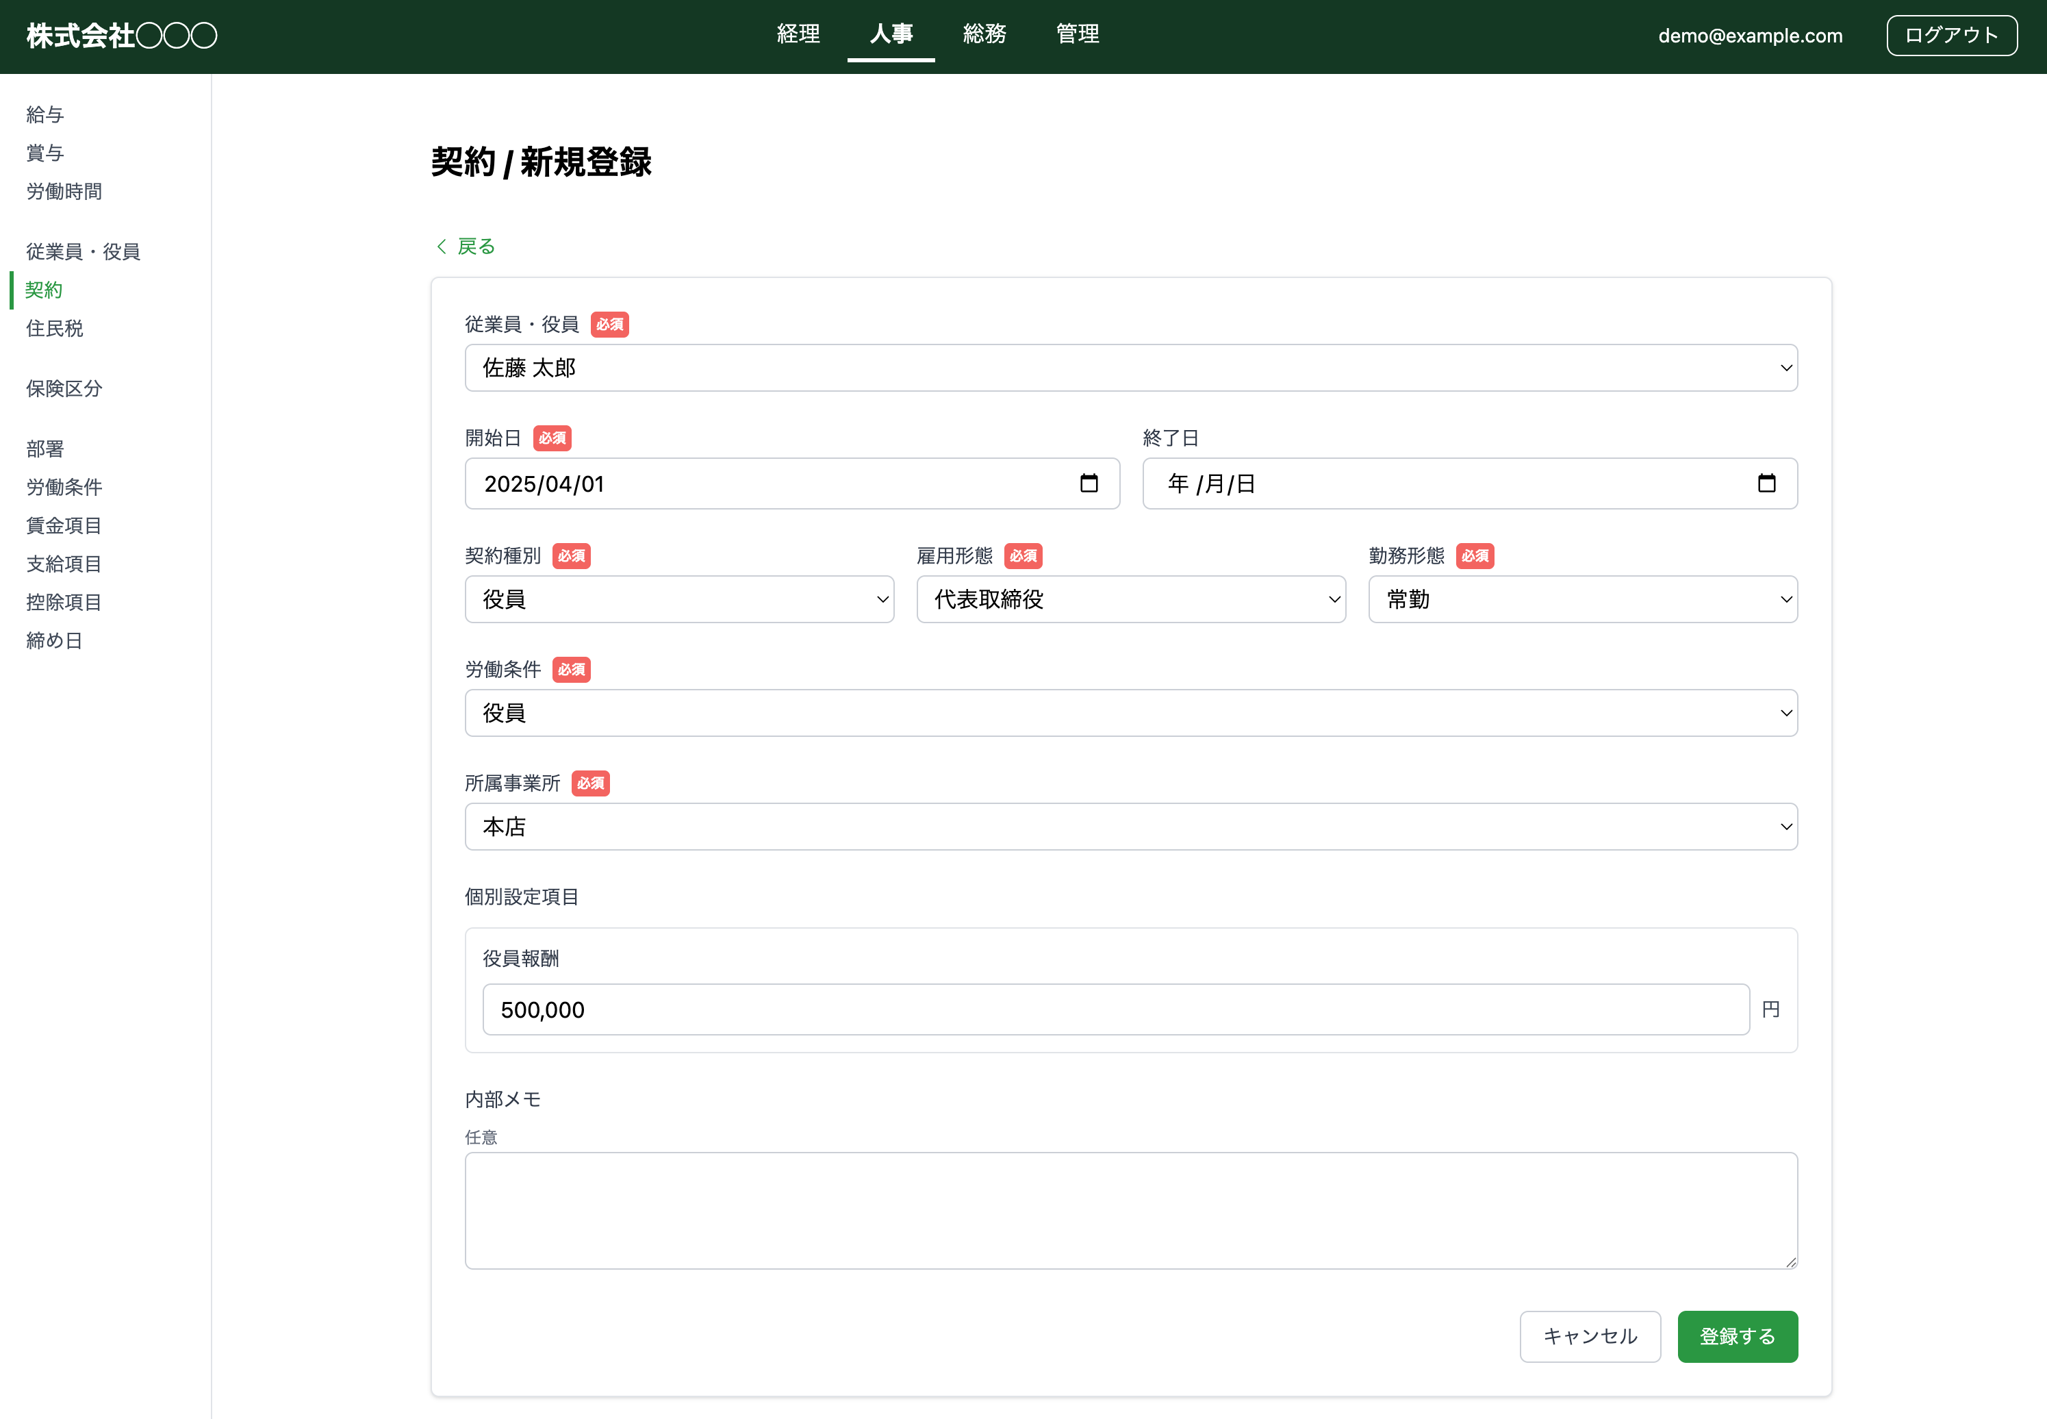Viewport: 2047px width, 1419px height.
Task: Open the 労働条件 dropdown in the form
Action: [x=1130, y=712]
